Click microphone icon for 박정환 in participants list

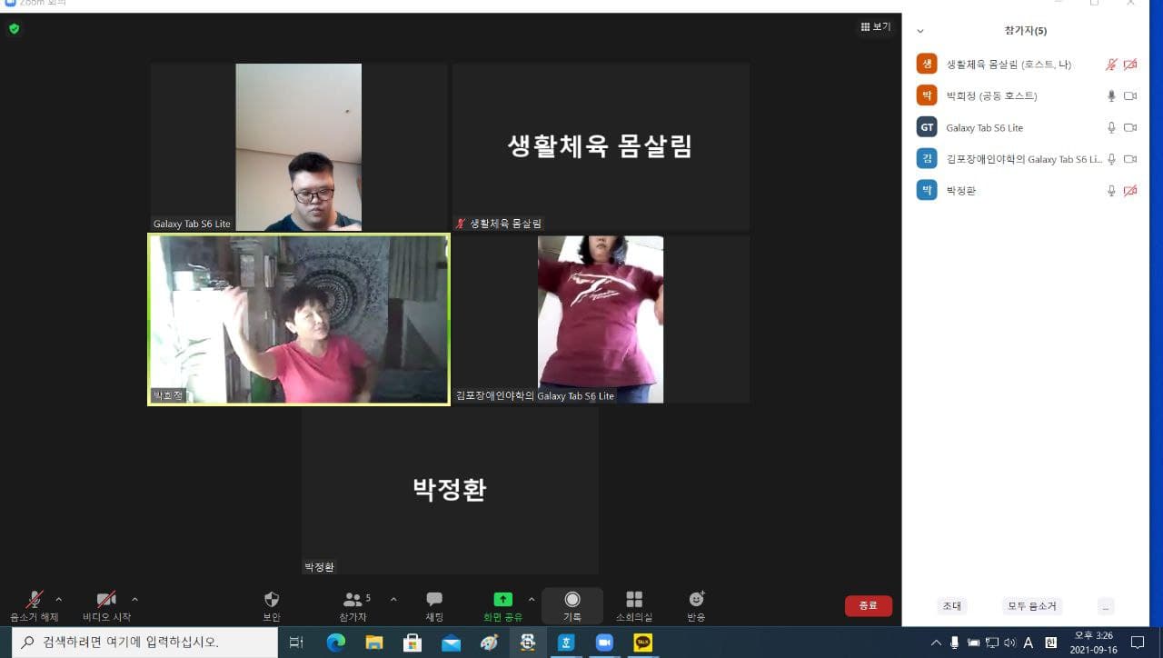pyautogui.click(x=1111, y=191)
